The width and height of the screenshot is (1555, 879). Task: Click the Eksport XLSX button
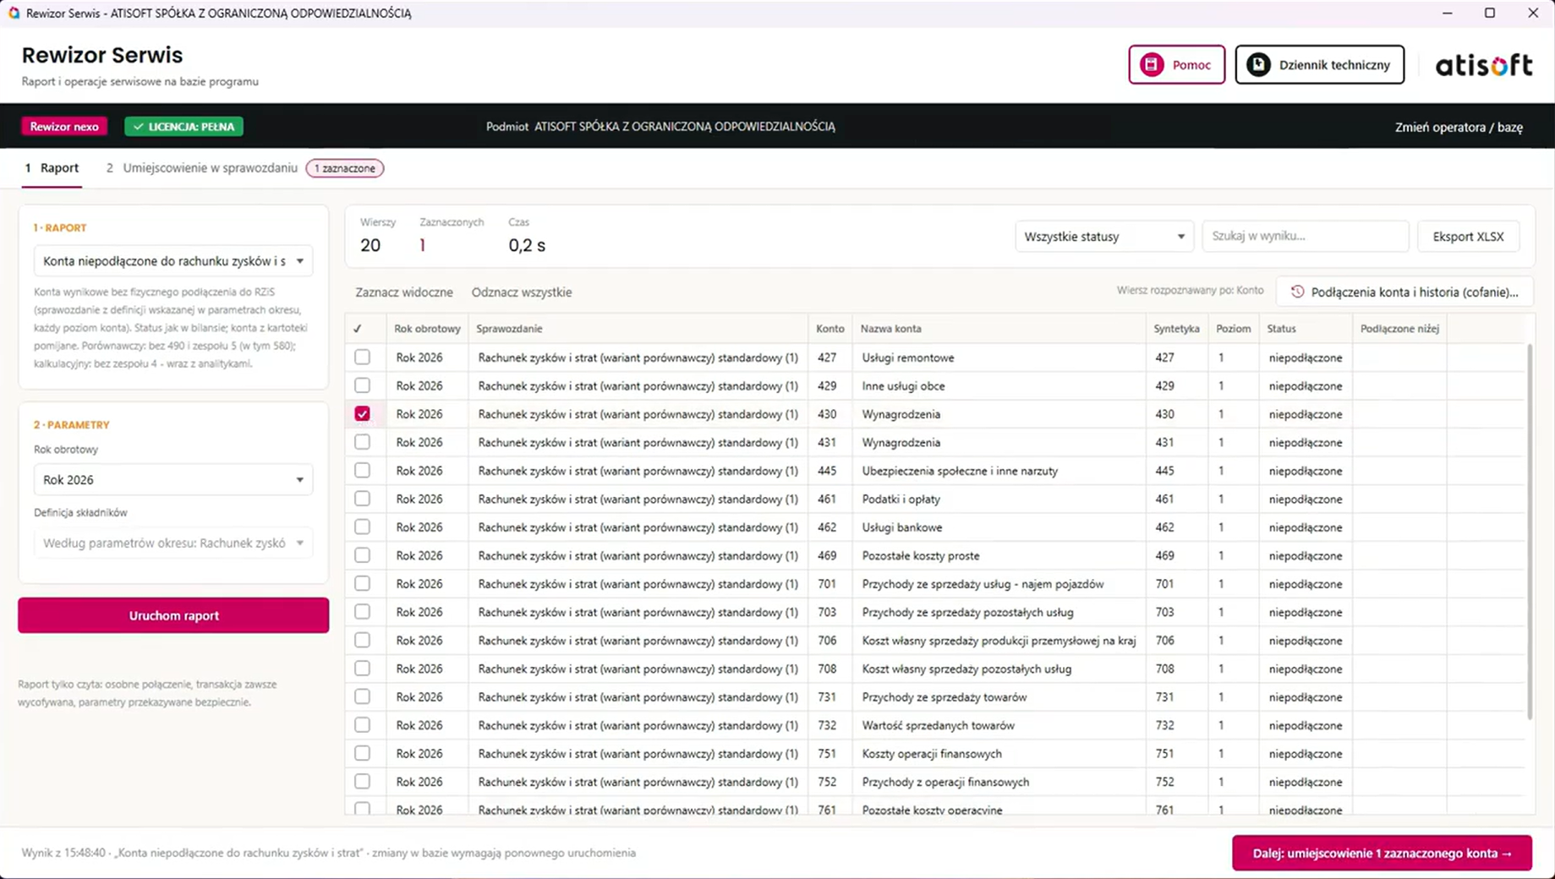point(1468,236)
